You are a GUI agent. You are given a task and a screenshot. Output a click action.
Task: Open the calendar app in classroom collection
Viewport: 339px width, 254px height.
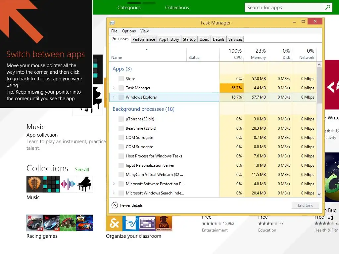[147, 223]
